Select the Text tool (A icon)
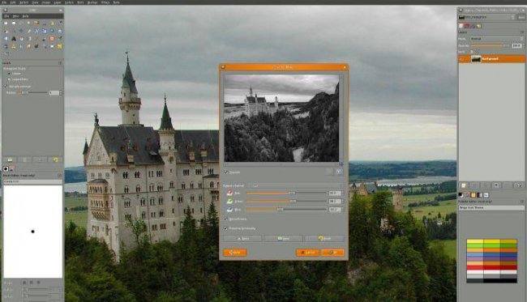The height and width of the screenshot is (302, 527). point(14,39)
